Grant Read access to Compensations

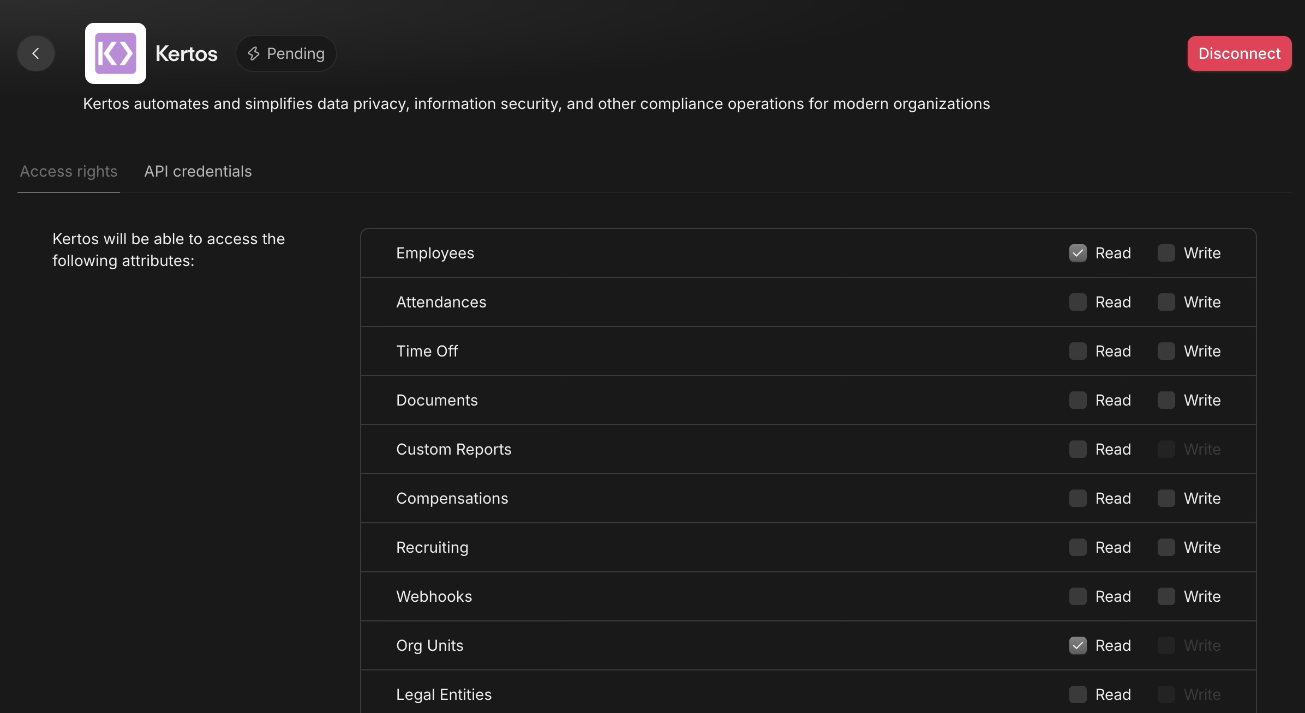coord(1078,498)
